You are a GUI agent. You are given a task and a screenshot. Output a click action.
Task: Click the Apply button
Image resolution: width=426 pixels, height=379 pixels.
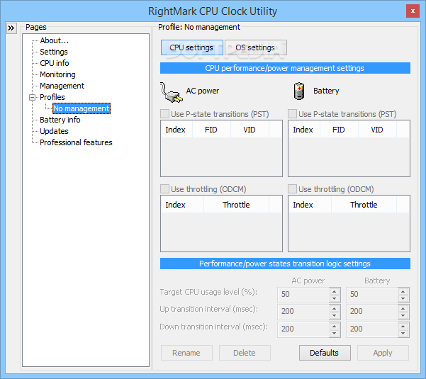(x=383, y=353)
